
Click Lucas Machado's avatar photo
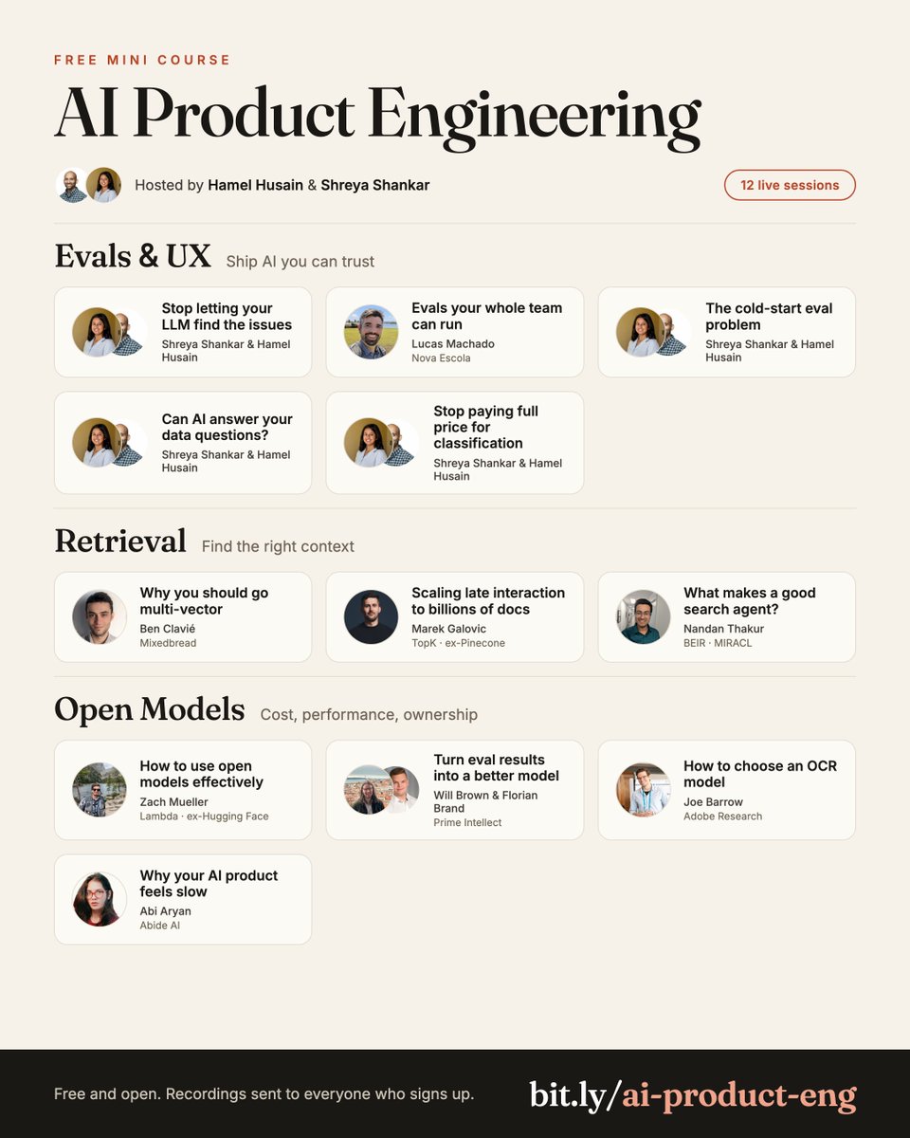point(371,332)
